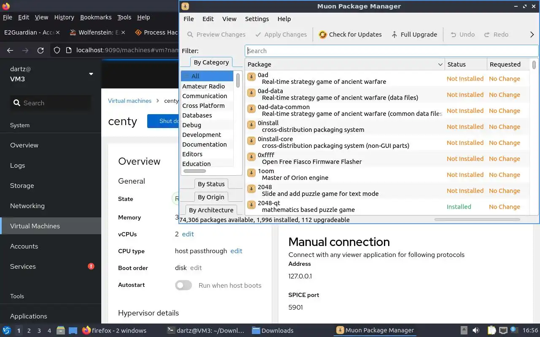
Task: Click the Preview Changes magnifier icon
Action: coord(190,35)
